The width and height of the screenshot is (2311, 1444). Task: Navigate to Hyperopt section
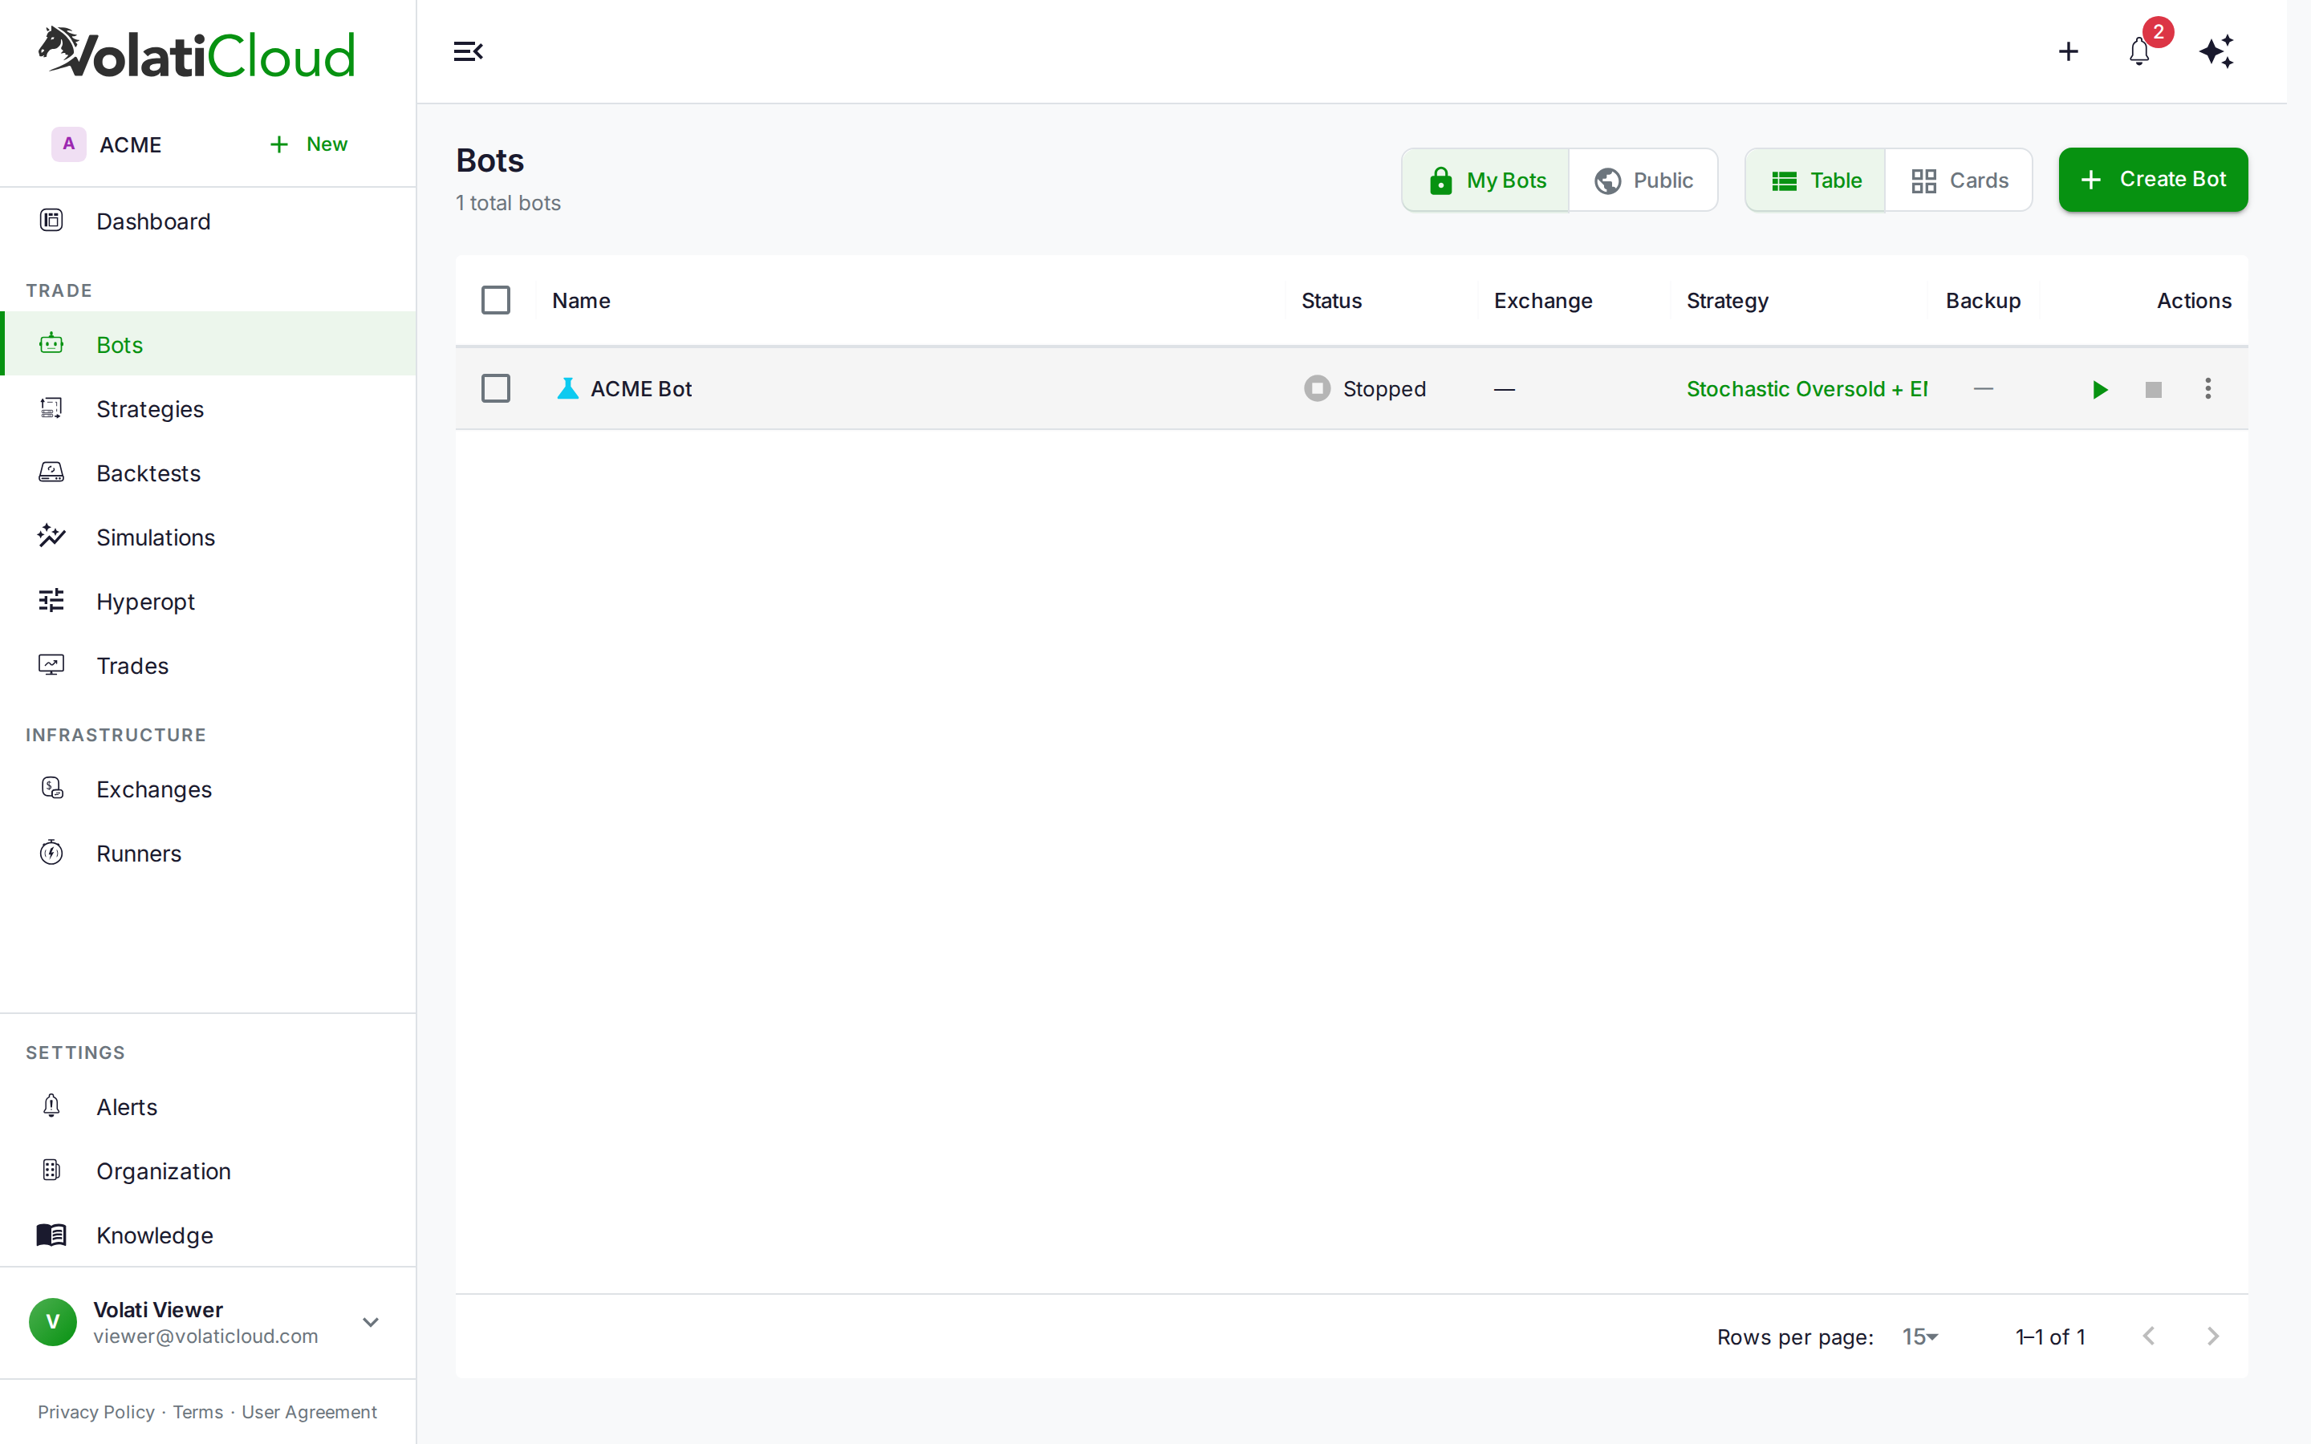coord(208,601)
